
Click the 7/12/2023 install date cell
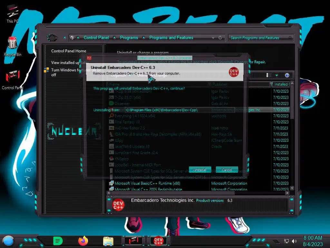281,152
